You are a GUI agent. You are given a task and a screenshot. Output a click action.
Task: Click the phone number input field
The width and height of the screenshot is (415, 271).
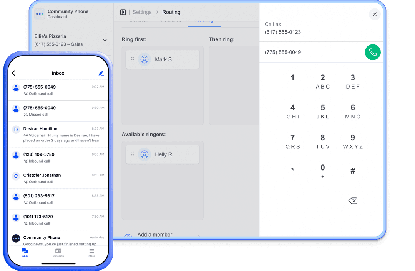click(x=311, y=52)
